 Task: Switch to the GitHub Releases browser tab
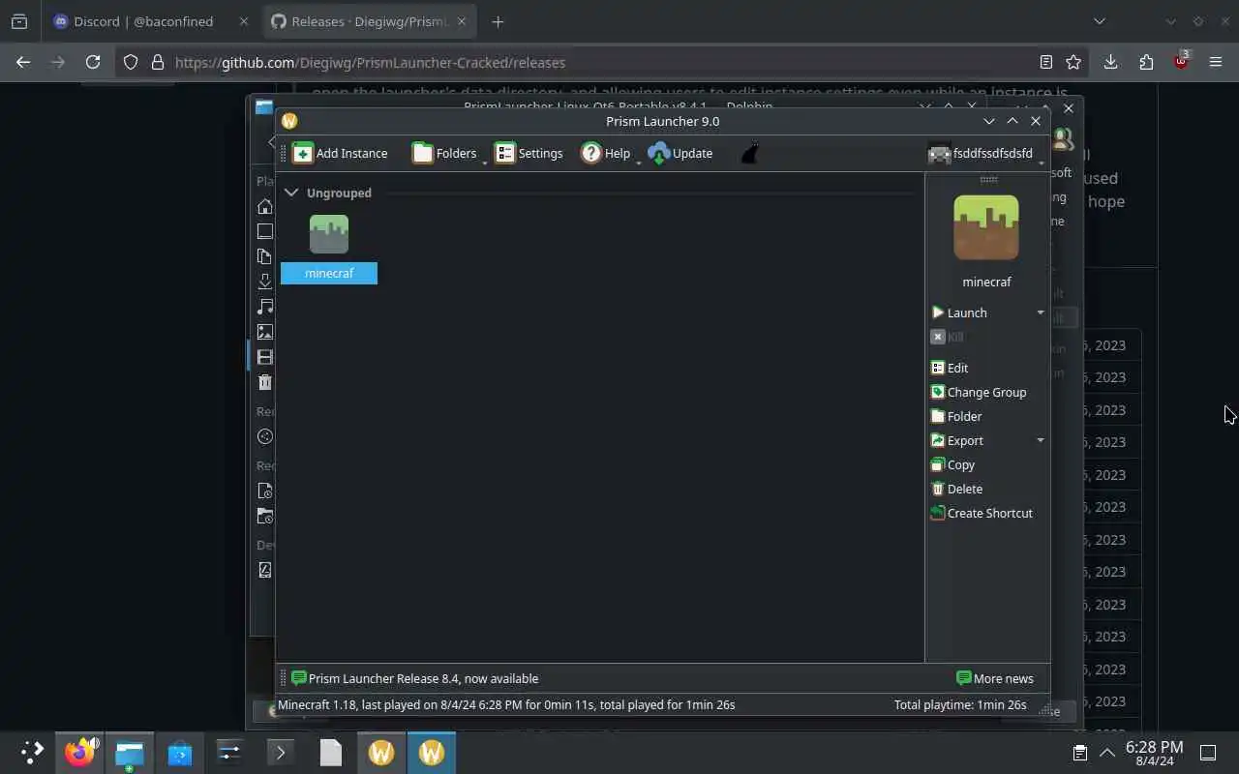[371, 21]
